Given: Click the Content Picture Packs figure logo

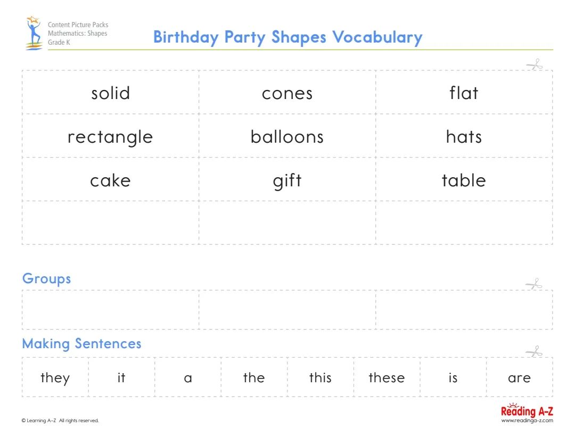Looking at the screenshot, I should (x=34, y=33).
